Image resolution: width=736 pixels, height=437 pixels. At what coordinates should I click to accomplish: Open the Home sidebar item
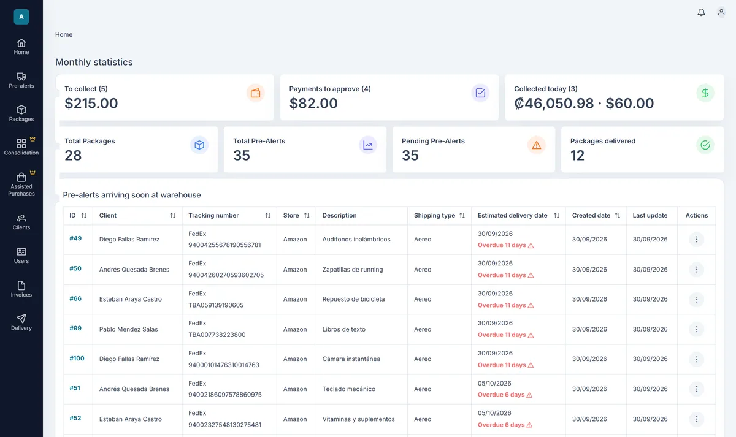(x=21, y=47)
